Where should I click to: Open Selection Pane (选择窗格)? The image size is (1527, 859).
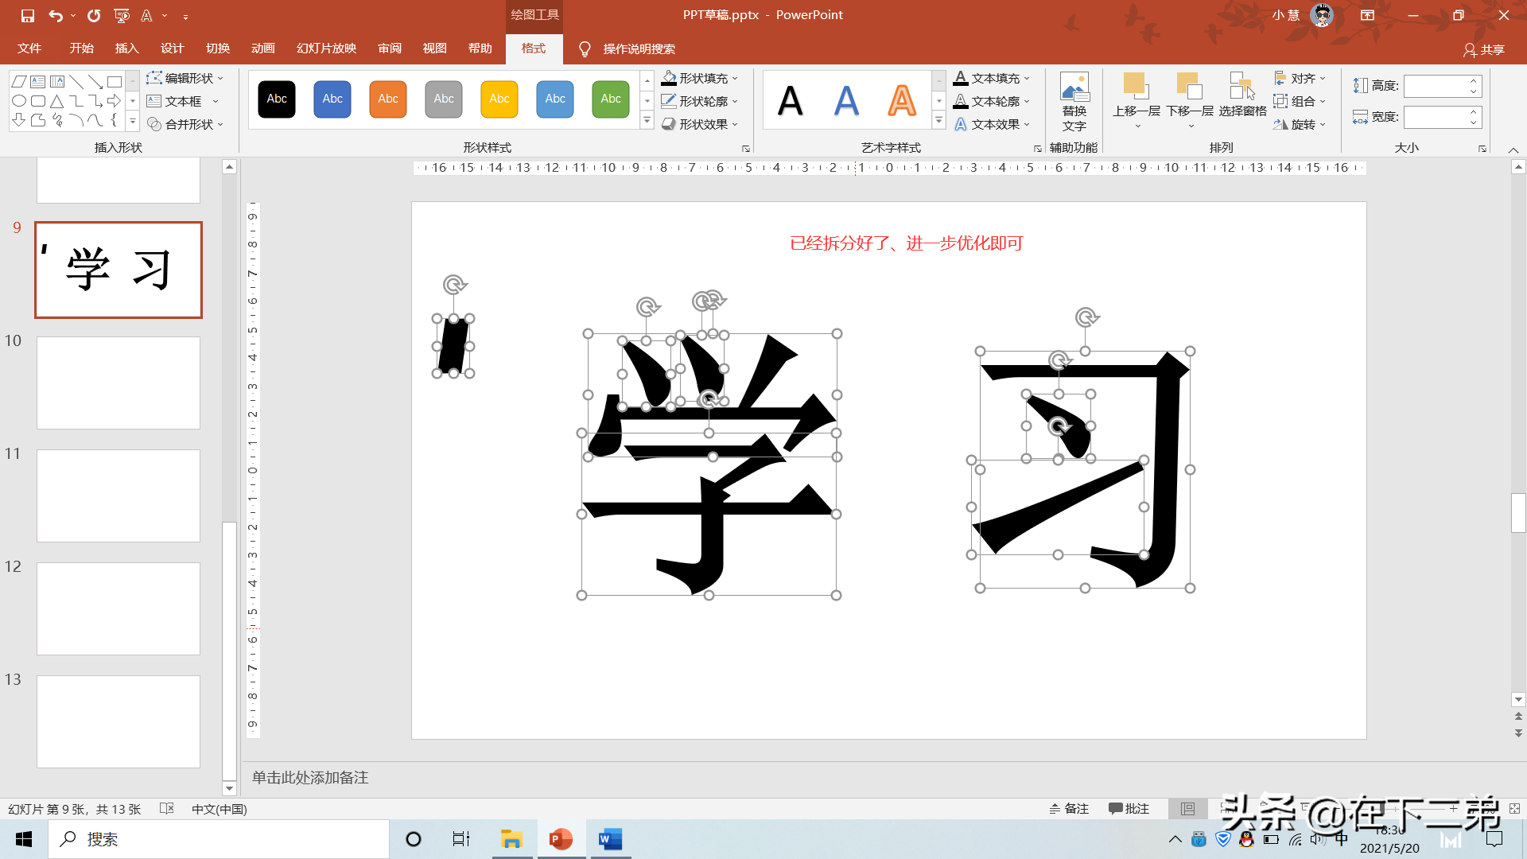coord(1242,95)
